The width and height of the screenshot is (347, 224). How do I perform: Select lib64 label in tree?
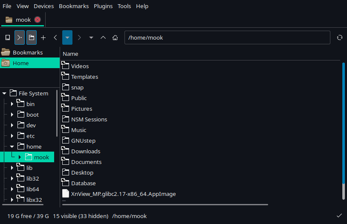33,189
